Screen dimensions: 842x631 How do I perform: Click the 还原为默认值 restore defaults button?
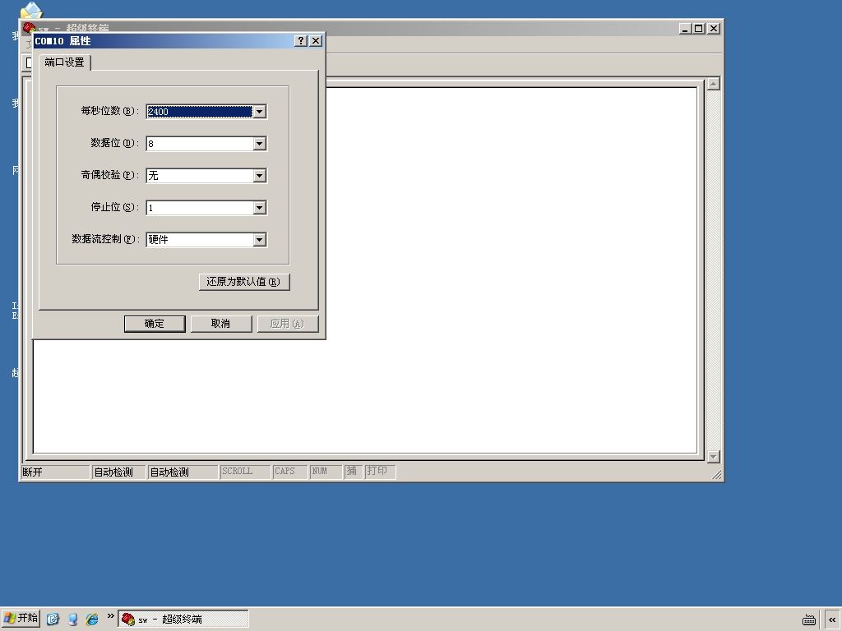click(244, 282)
